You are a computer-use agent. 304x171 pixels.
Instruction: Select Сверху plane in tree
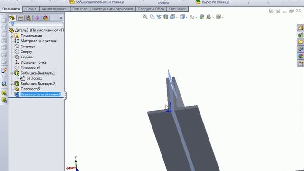(27, 52)
